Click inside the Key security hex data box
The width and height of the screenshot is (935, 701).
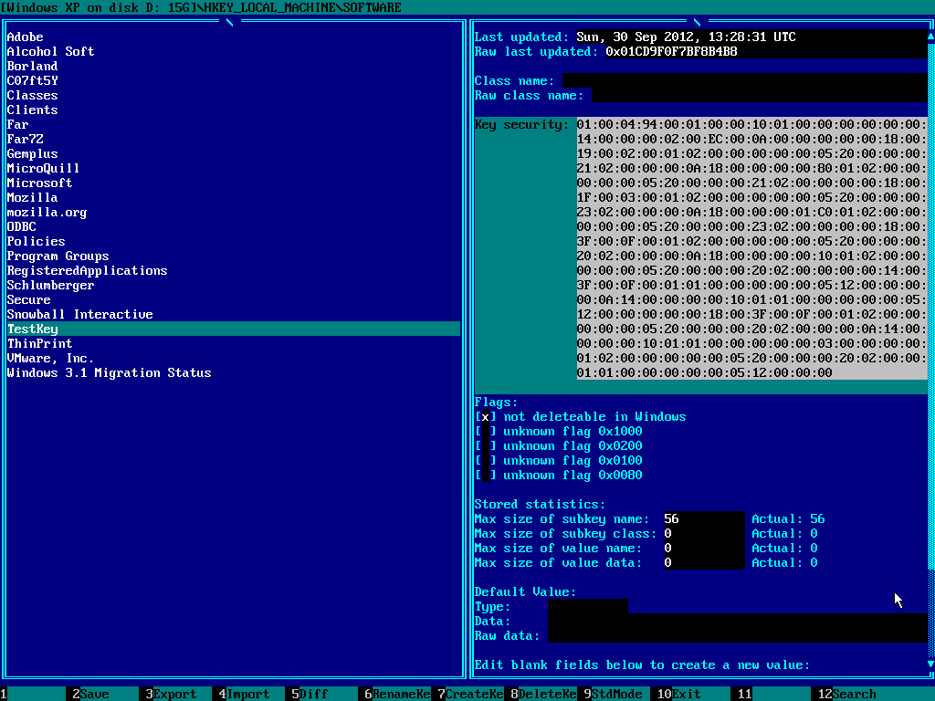751,248
